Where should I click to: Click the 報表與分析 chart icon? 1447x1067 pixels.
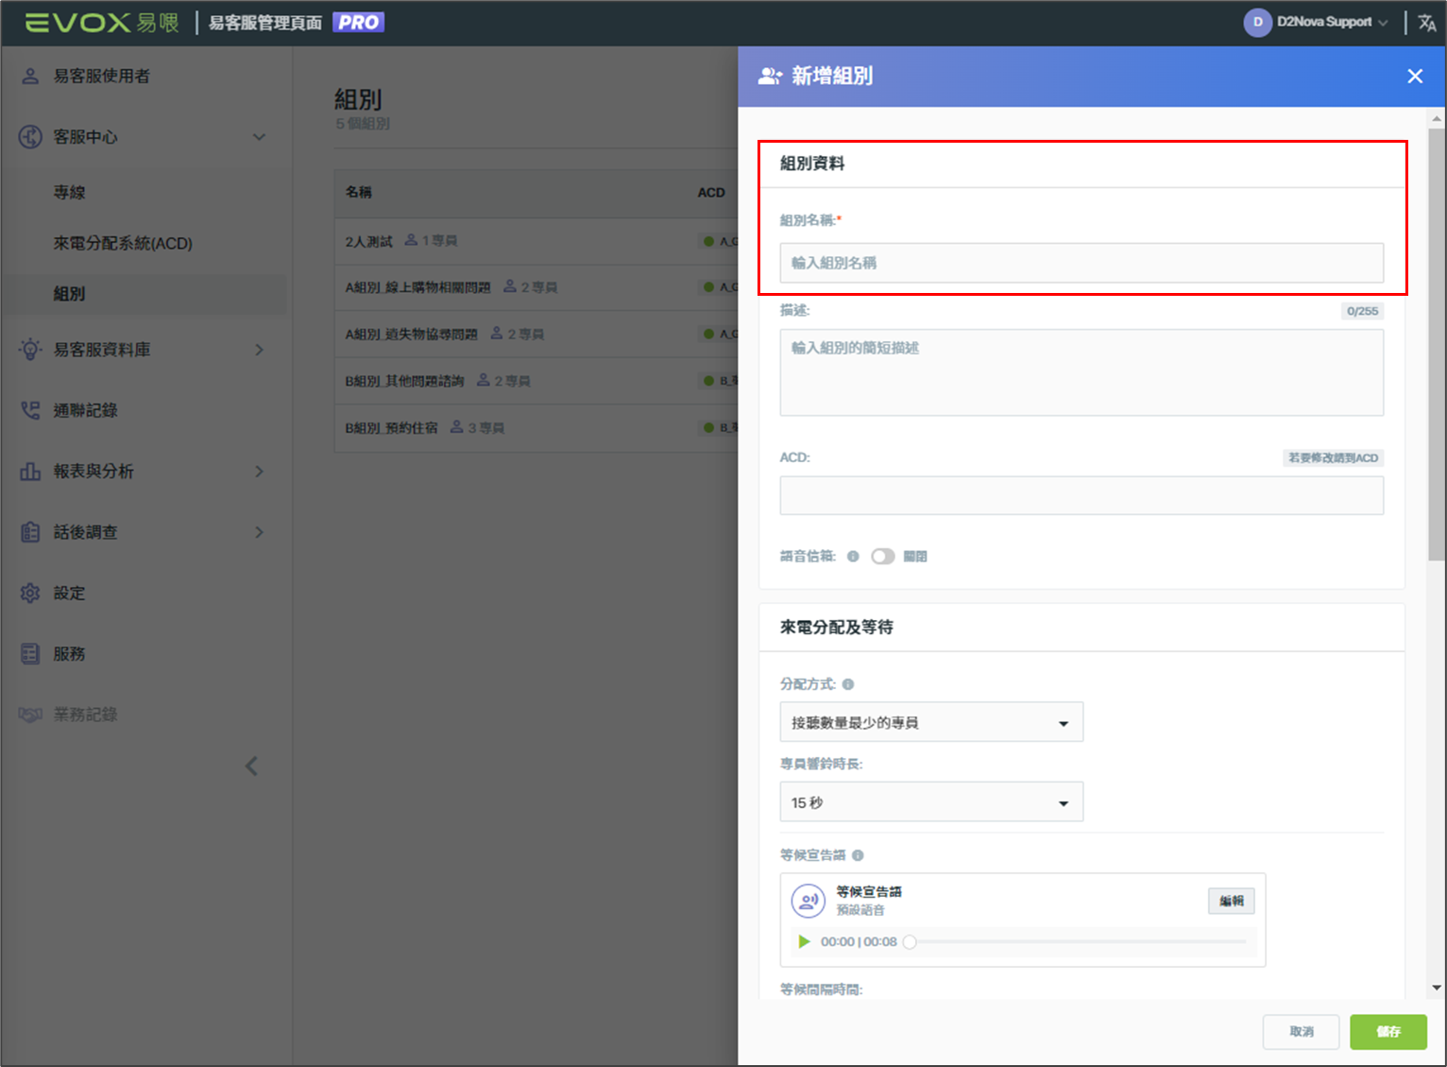click(30, 471)
